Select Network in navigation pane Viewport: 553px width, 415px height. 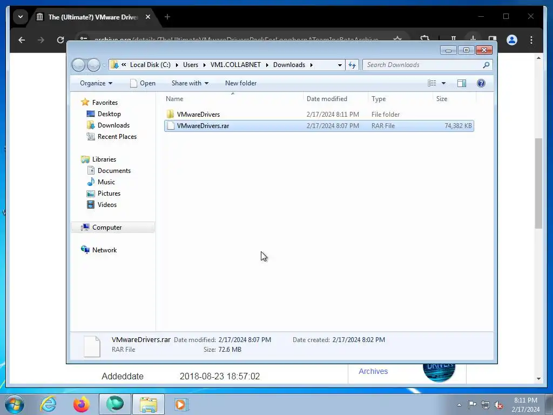point(104,250)
